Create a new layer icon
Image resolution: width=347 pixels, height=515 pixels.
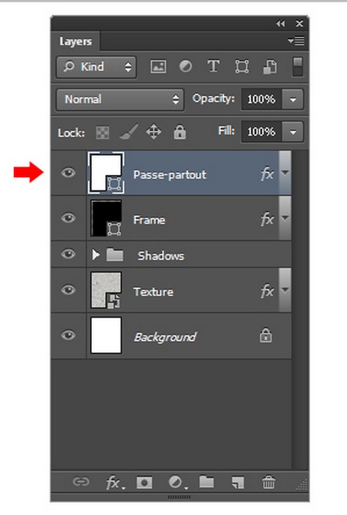point(238,483)
